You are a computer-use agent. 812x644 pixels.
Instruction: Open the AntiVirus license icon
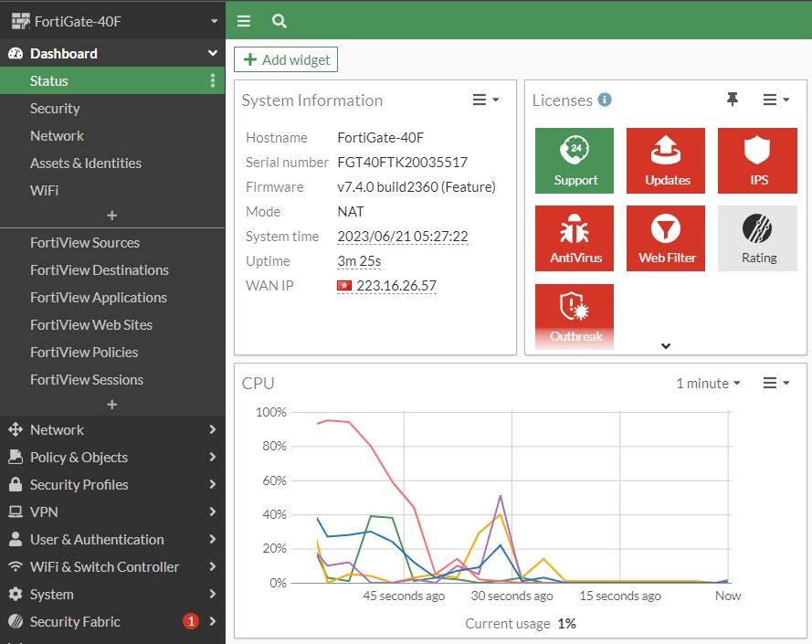(x=574, y=238)
